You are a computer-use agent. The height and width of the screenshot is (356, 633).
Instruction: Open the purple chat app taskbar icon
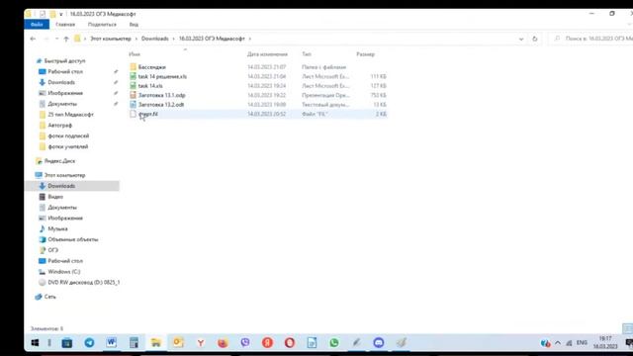(x=378, y=343)
